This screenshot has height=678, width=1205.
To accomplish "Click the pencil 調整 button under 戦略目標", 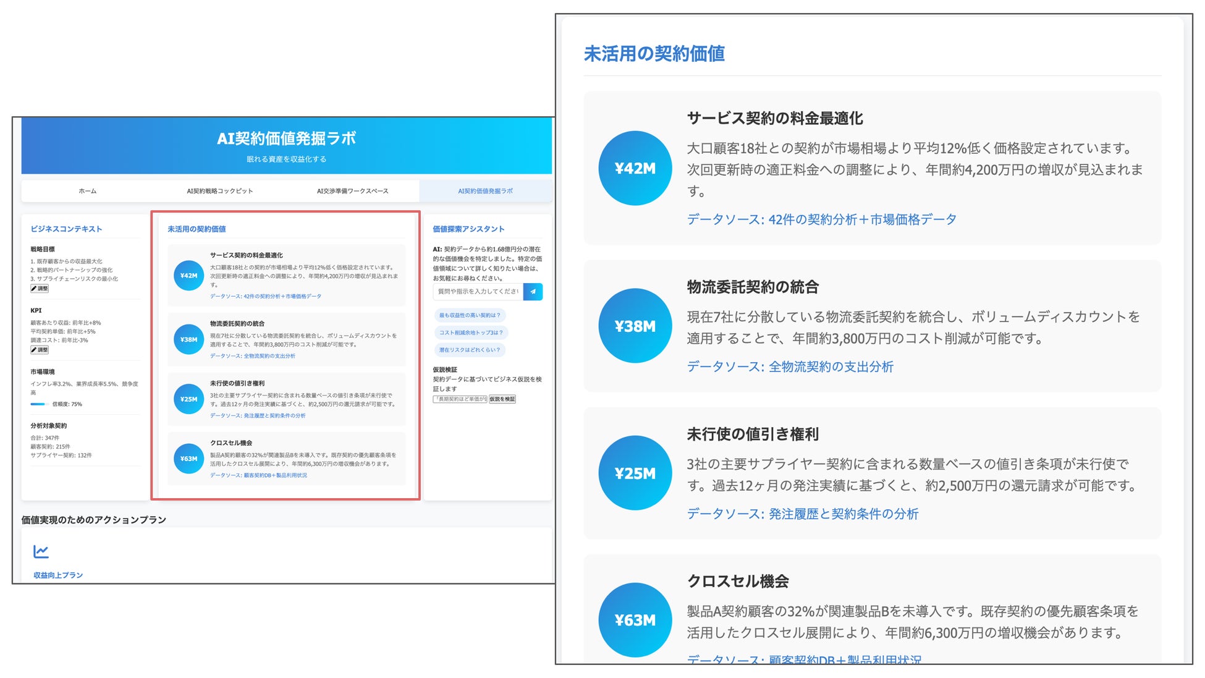I will (x=40, y=289).
